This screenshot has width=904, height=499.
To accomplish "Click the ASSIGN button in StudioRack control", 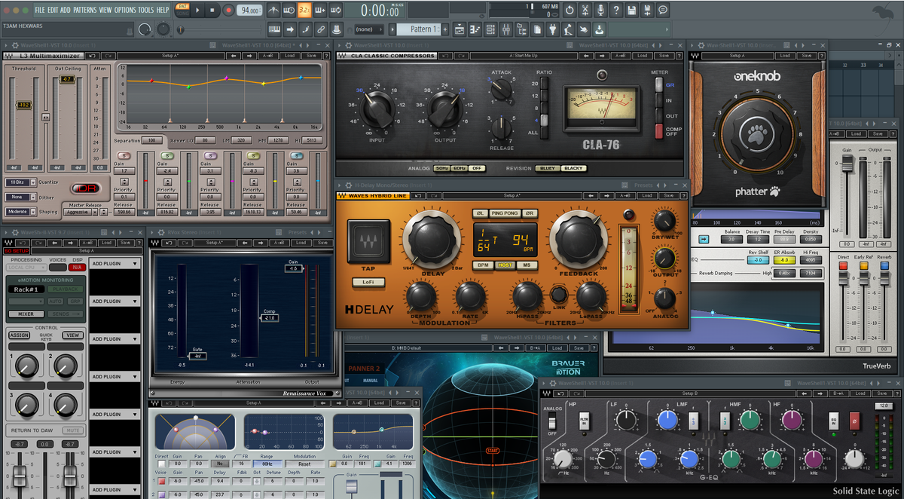I will [x=19, y=335].
